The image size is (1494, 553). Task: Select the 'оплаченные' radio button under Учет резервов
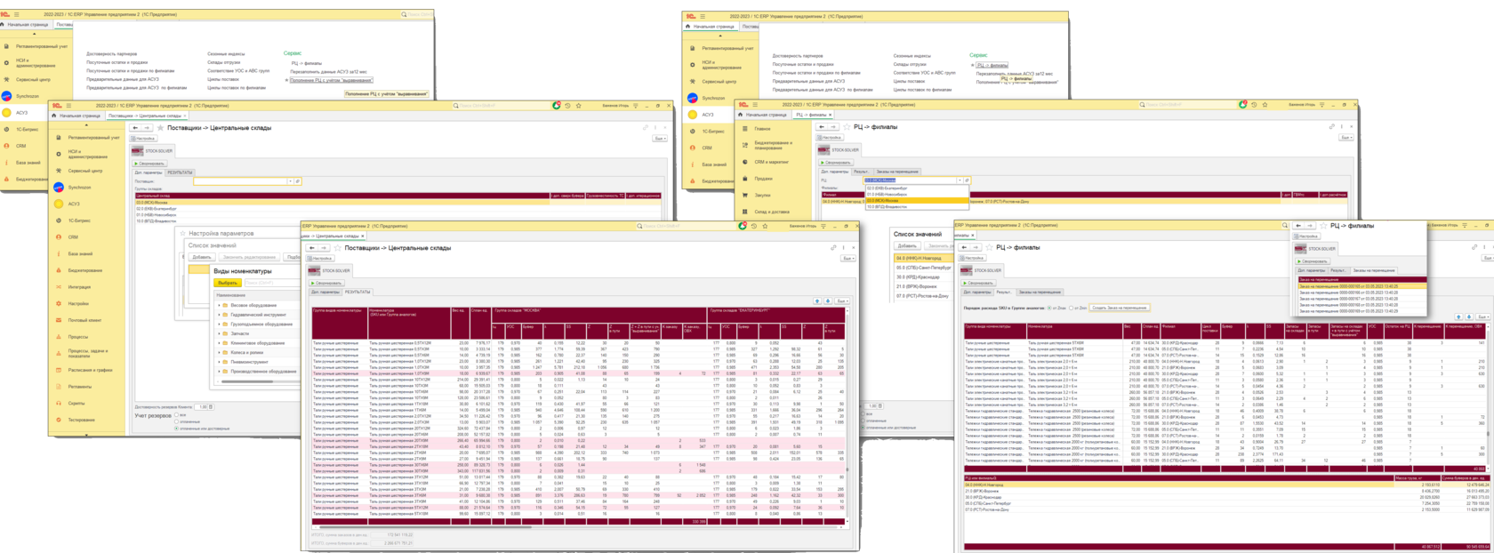(176, 421)
